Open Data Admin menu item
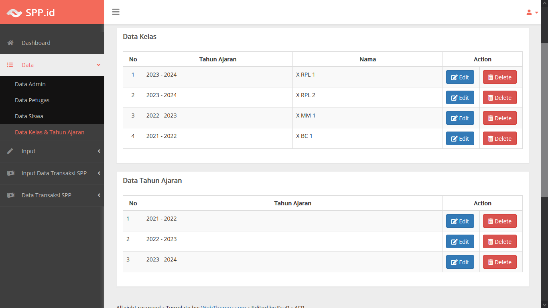 (x=30, y=84)
